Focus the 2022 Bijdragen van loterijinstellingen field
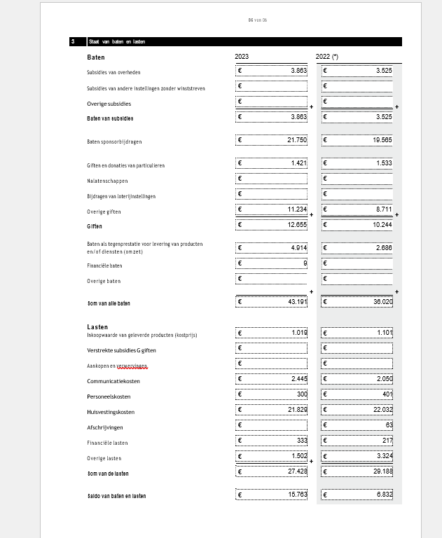This screenshot has width=442, height=538. [357, 194]
